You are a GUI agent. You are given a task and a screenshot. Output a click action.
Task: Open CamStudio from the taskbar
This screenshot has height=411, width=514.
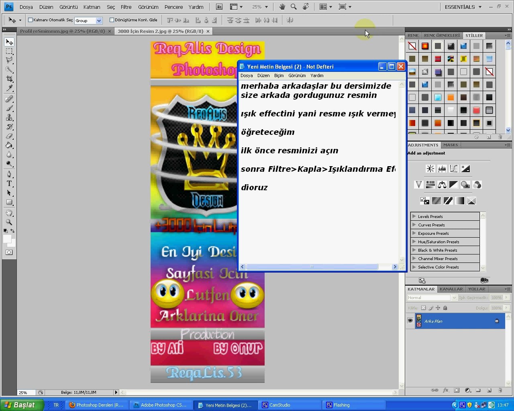point(290,405)
